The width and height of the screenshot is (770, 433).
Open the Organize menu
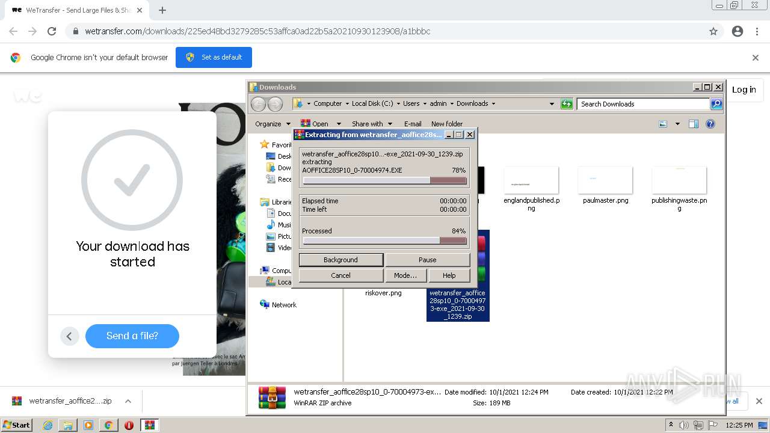point(273,124)
